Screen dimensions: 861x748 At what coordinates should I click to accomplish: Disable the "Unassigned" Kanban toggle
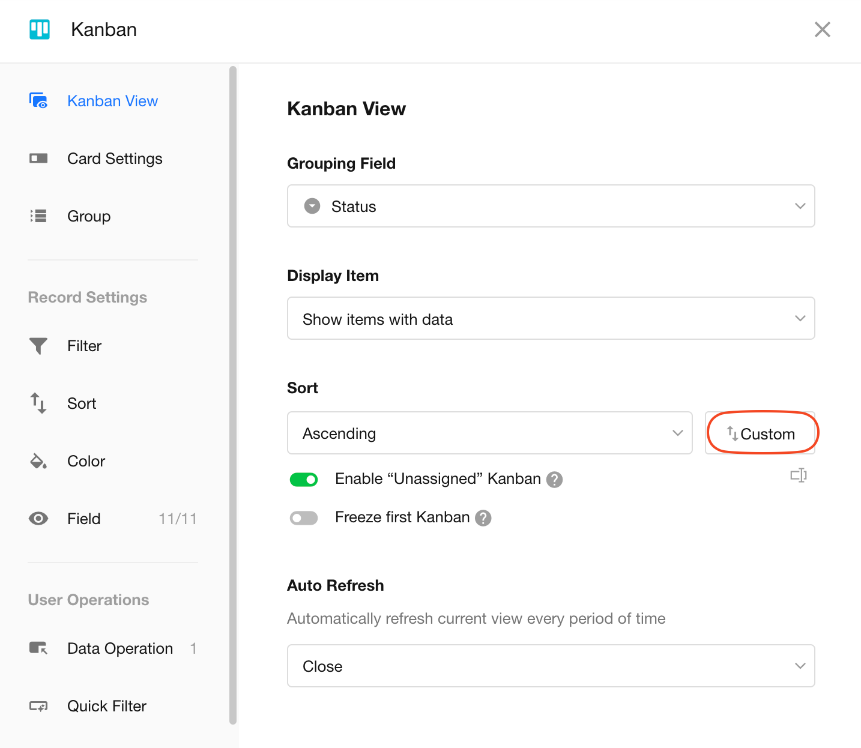(x=304, y=479)
